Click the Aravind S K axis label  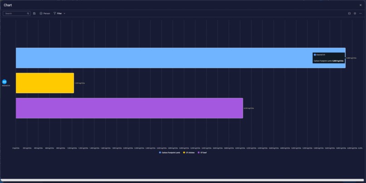pyautogui.click(x=6, y=86)
